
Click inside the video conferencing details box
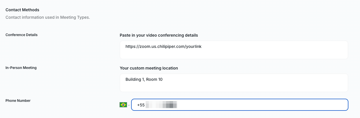click(x=234, y=50)
